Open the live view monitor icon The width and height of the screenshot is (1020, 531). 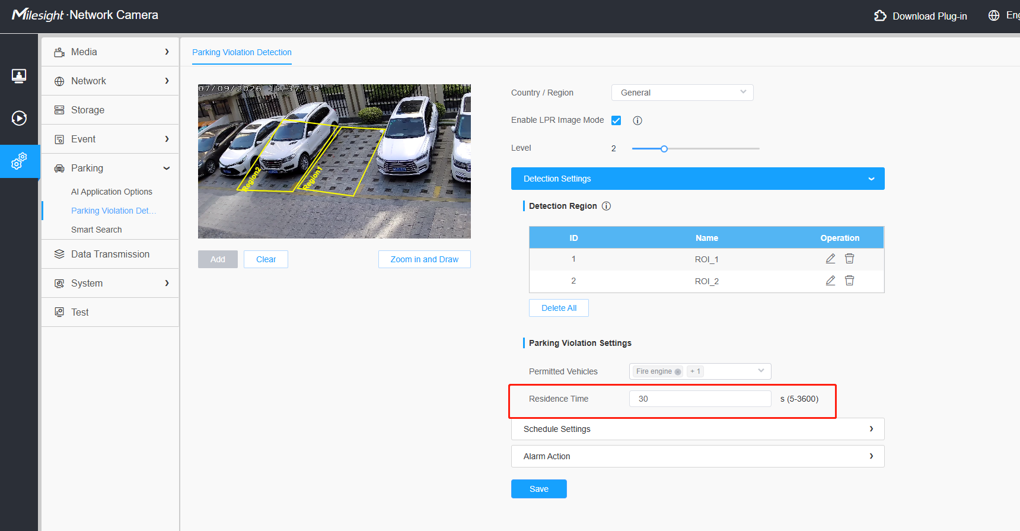click(x=19, y=76)
